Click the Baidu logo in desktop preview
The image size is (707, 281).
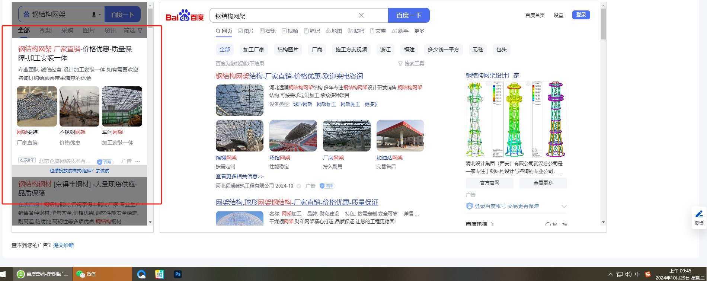point(185,16)
